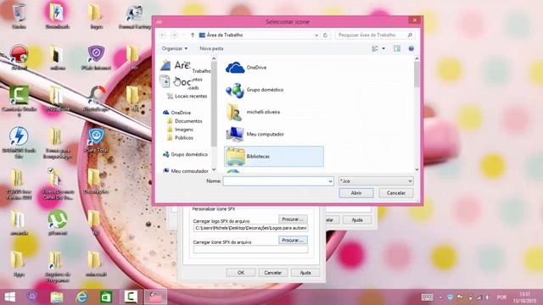543x305 pixels.
Task: Click Procurar for ícone SFX file
Action: [x=293, y=240]
